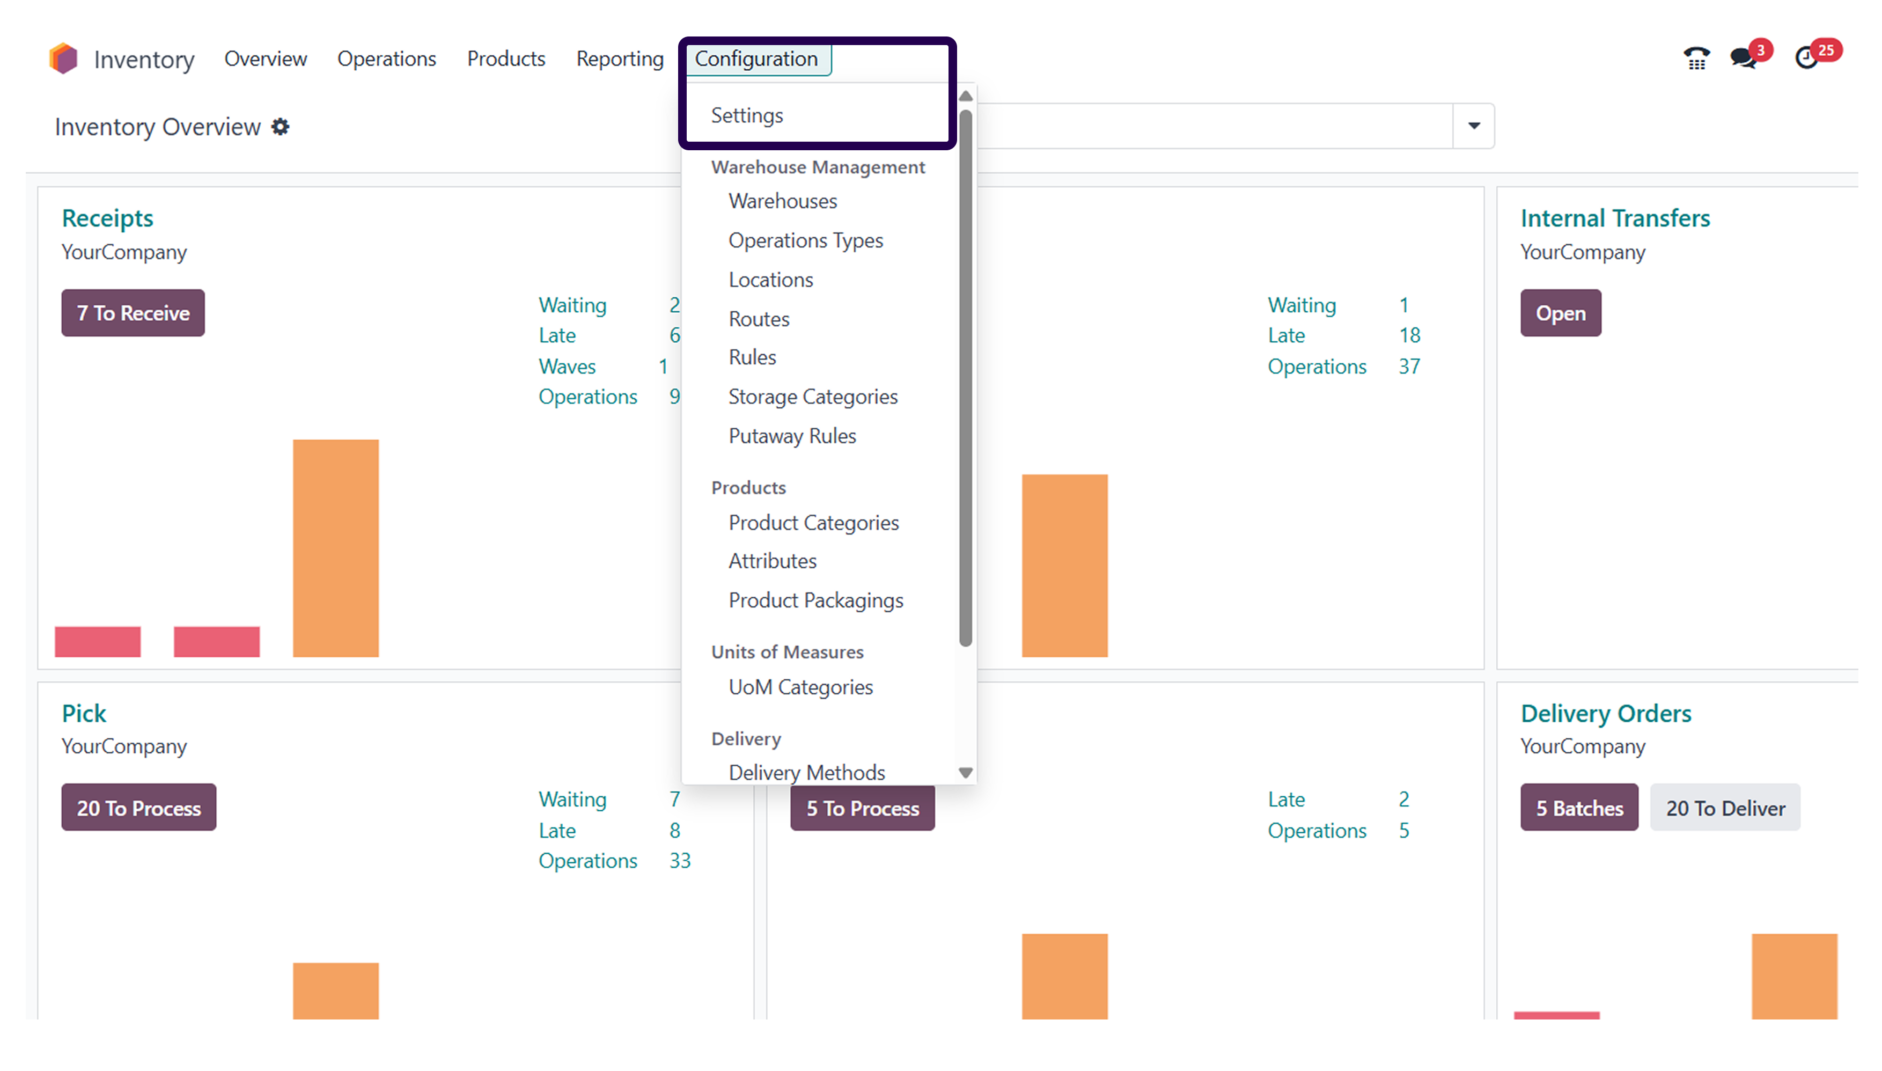Open the conversations icon with badge 3
The height and width of the screenshot is (1071, 1882).
click(1744, 57)
